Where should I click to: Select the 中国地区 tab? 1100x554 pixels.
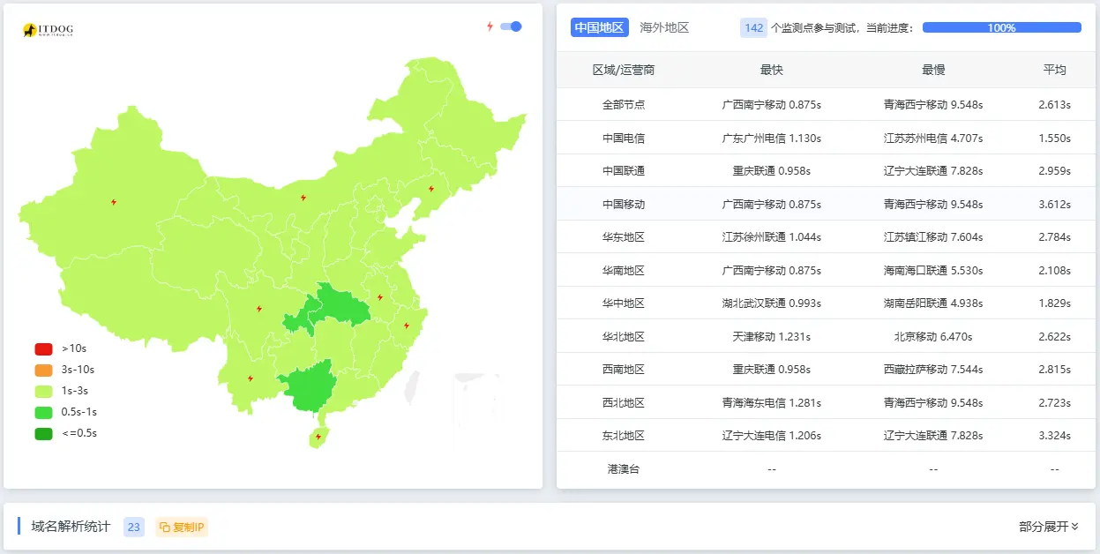[599, 27]
